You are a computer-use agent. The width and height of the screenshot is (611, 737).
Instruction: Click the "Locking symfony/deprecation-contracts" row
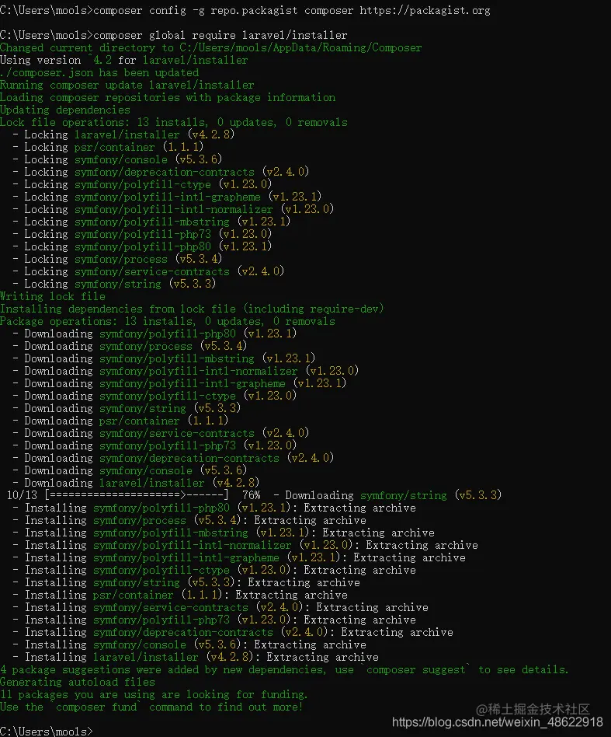161,172
